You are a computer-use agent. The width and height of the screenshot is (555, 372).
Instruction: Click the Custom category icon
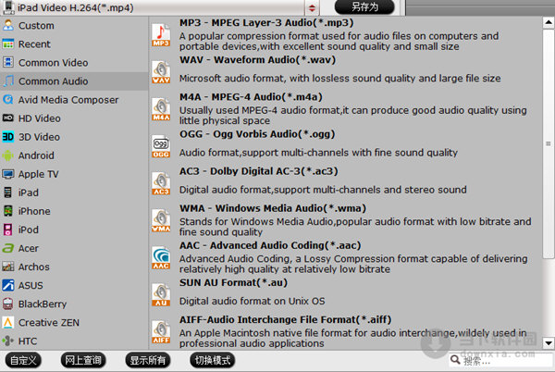point(7,26)
